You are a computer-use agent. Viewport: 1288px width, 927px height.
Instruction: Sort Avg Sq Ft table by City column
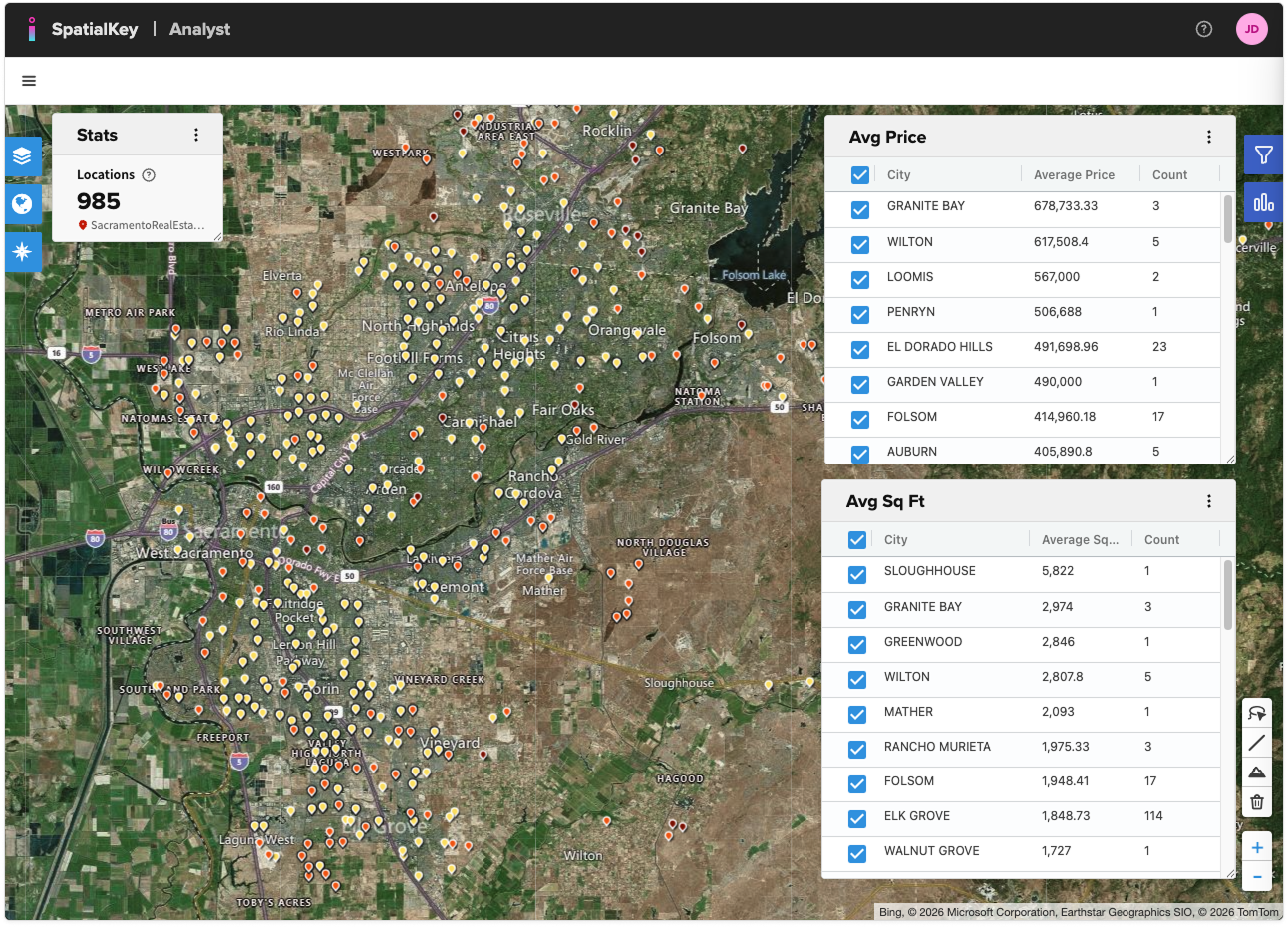click(895, 540)
